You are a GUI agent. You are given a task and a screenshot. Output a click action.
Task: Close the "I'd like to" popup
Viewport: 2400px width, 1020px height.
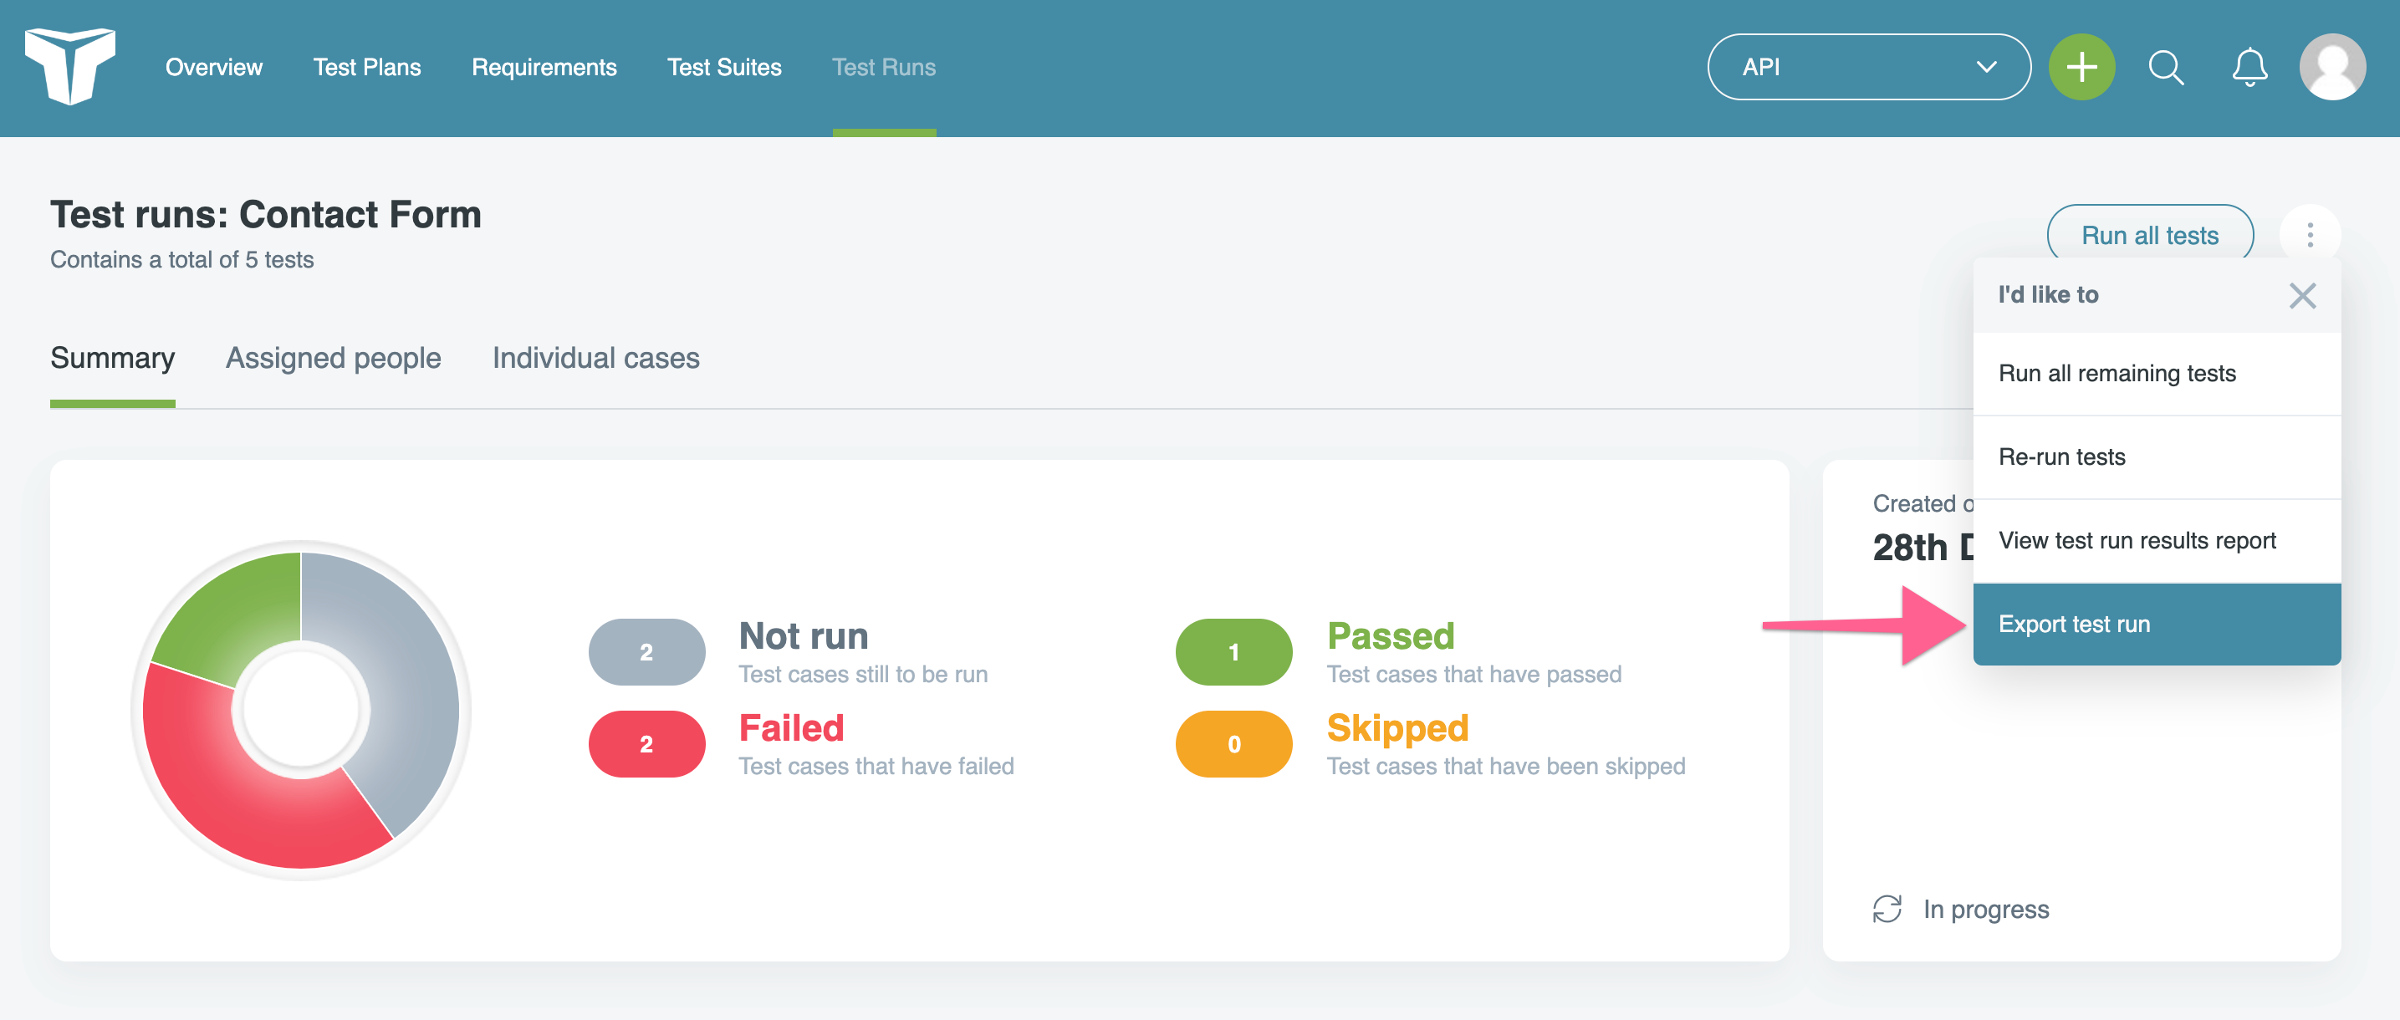[2302, 296]
